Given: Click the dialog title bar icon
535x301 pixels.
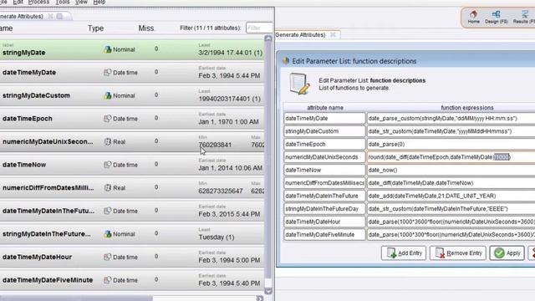Looking at the screenshot, I should 285,61.
